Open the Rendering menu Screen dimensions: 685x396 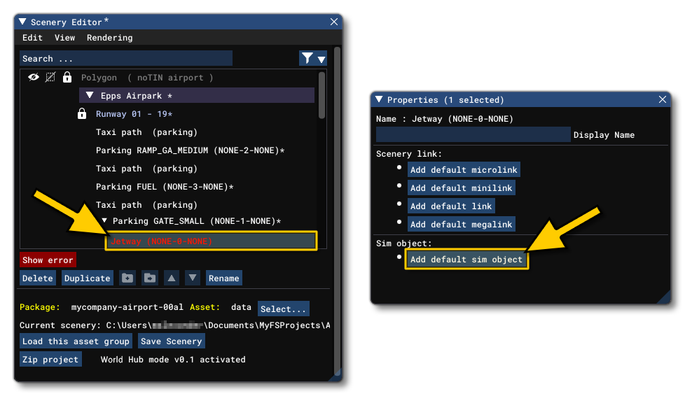[109, 38]
